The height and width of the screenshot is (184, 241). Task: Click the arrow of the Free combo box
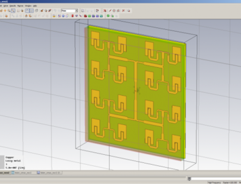click(x=77, y=11)
